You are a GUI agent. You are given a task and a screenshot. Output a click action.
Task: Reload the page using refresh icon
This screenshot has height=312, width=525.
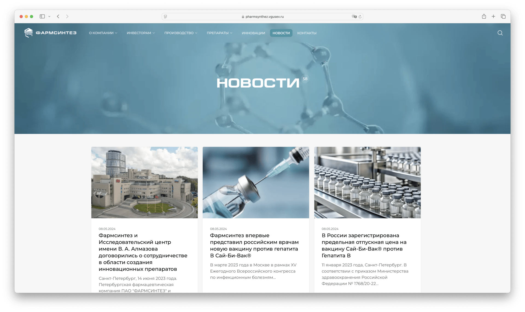(360, 17)
